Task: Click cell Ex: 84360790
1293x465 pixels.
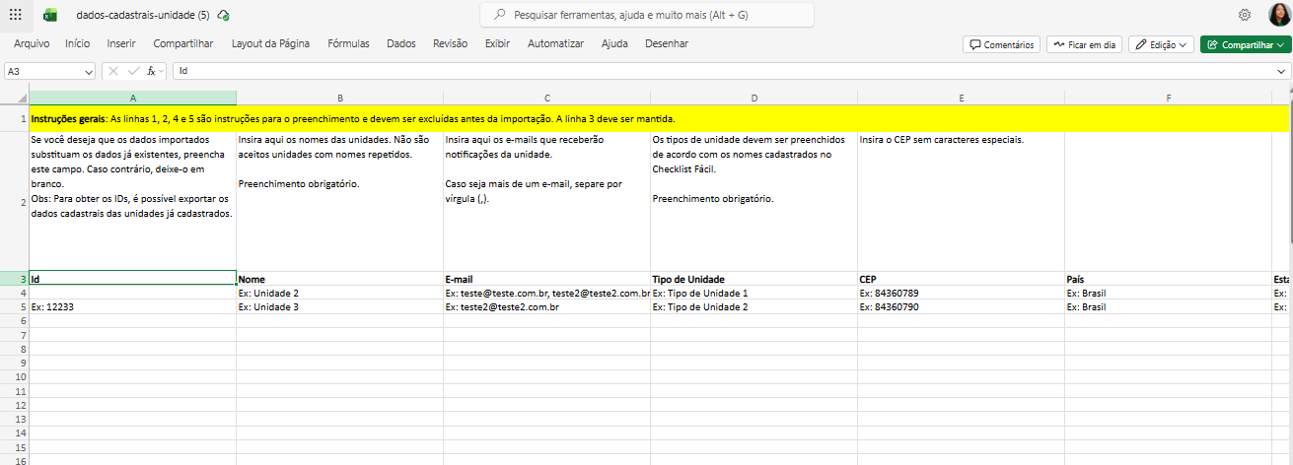Action: point(961,307)
